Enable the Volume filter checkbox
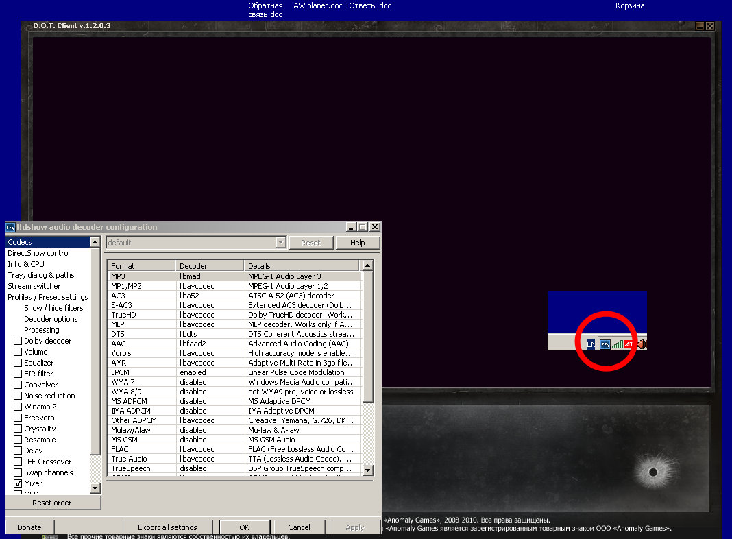The image size is (732, 539). [18, 352]
